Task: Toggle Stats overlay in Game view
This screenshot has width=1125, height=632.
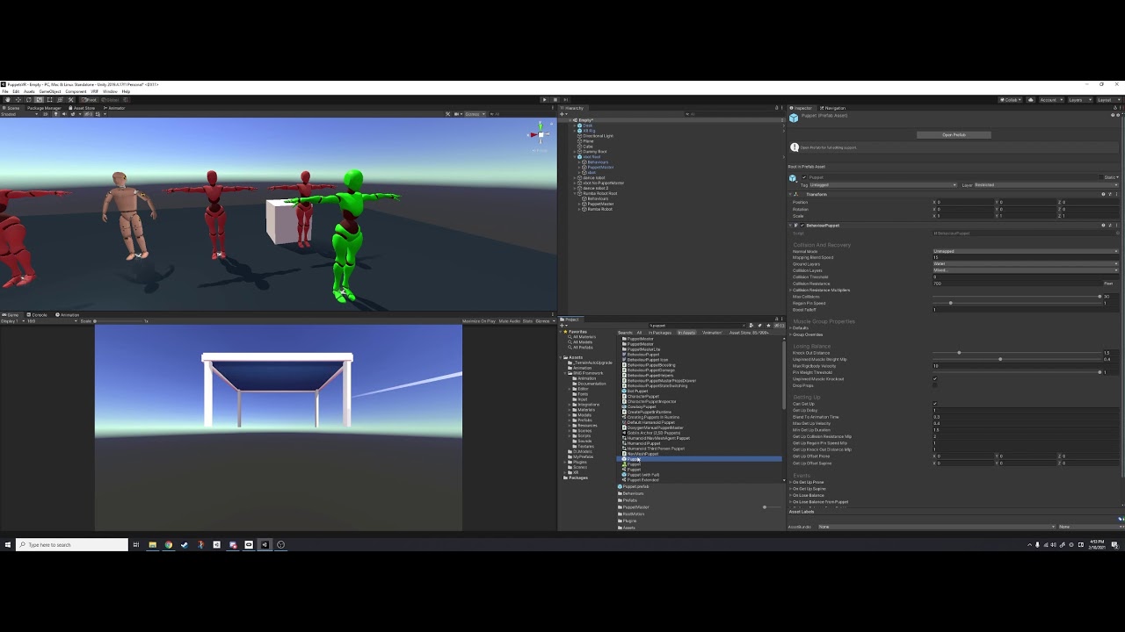Action: tap(527, 321)
